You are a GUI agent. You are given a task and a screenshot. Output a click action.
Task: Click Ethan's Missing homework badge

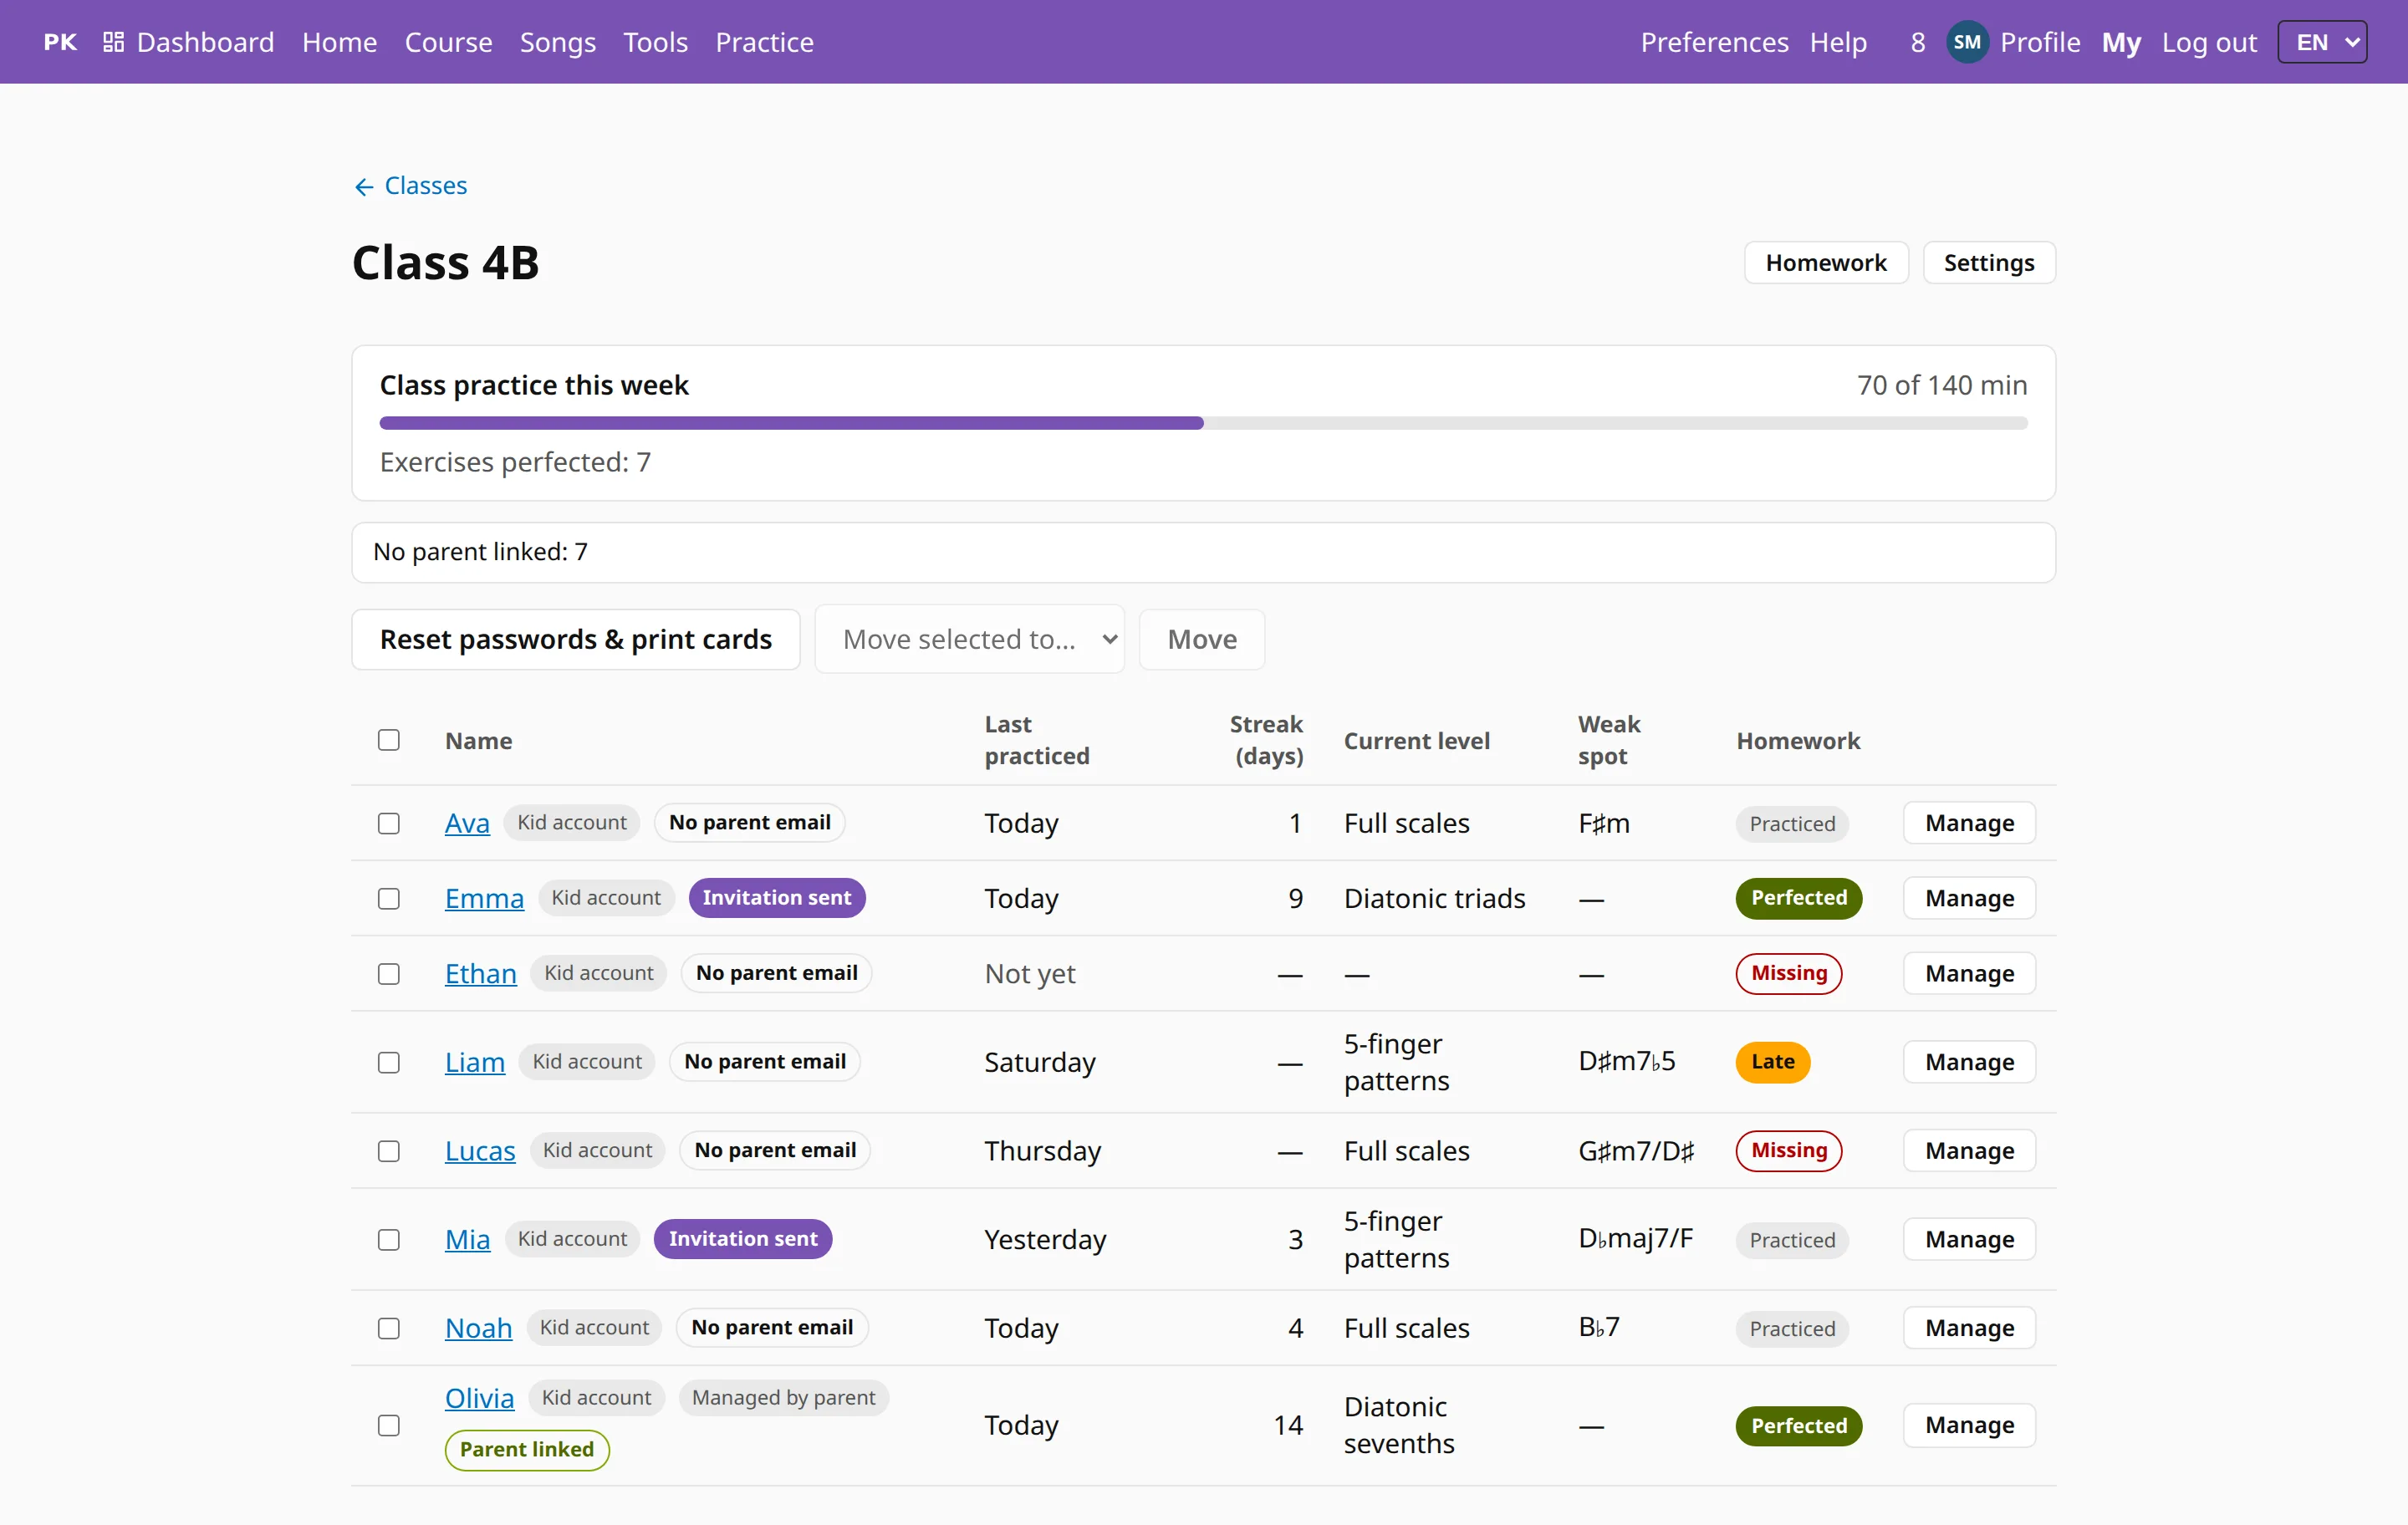coord(1789,973)
